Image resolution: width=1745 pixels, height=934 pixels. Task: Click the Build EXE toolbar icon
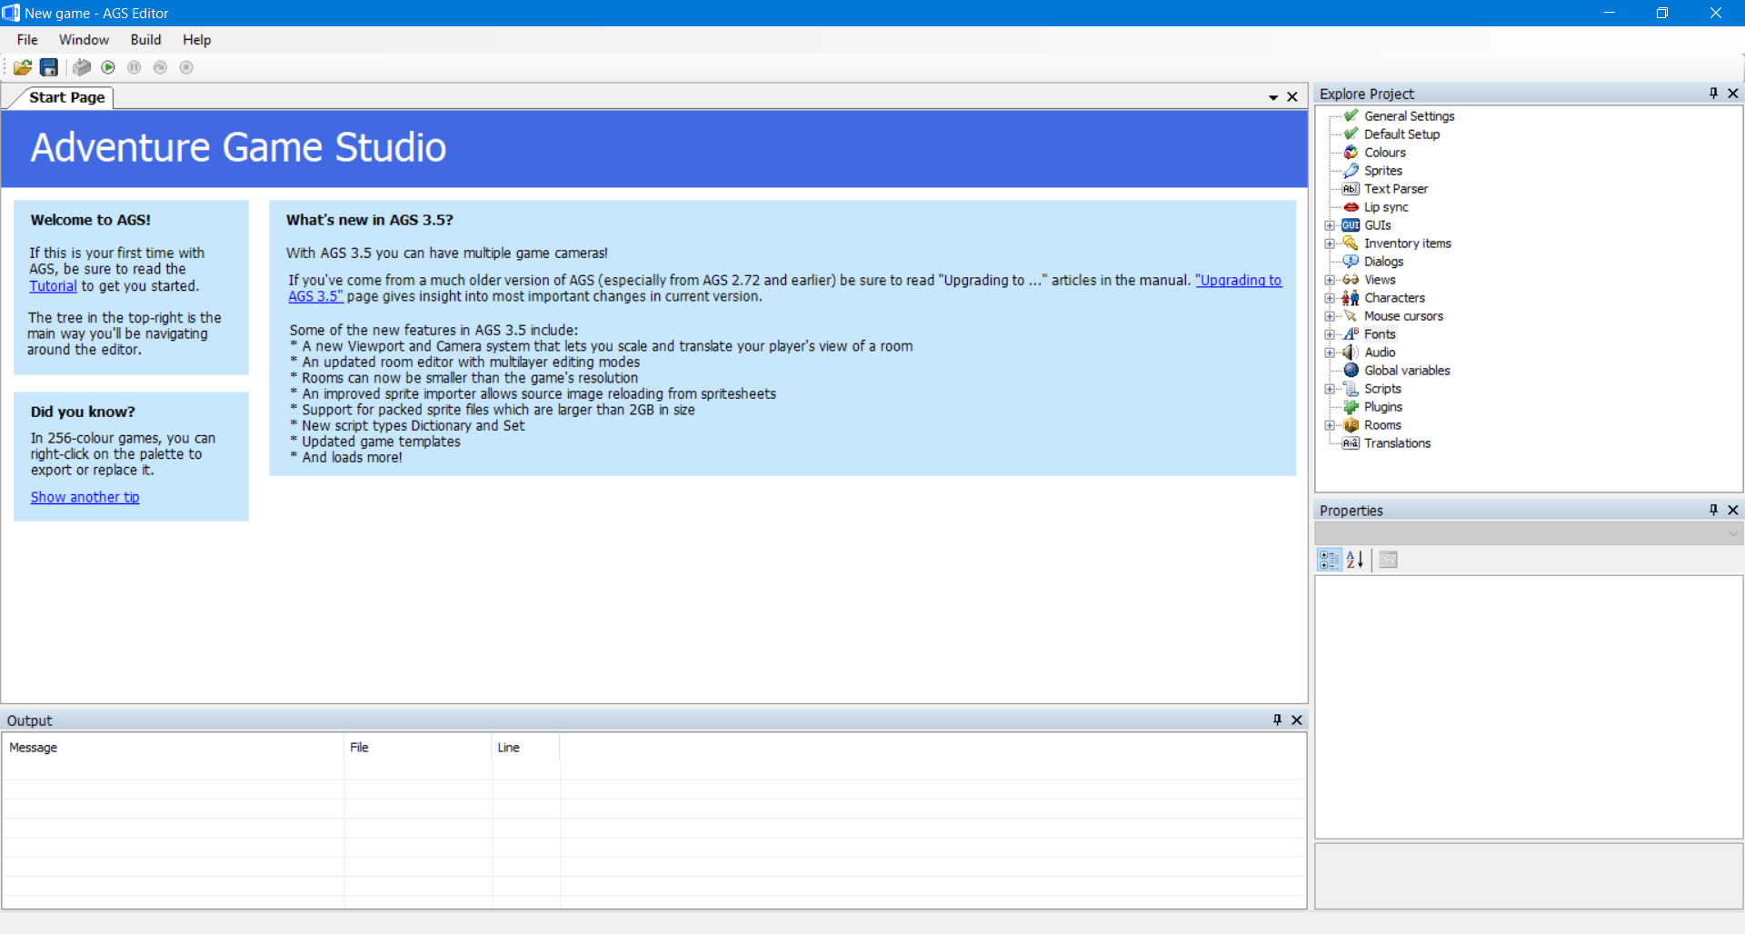click(82, 67)
